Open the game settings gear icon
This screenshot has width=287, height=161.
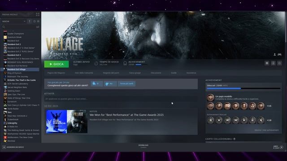tap(267, 63)
